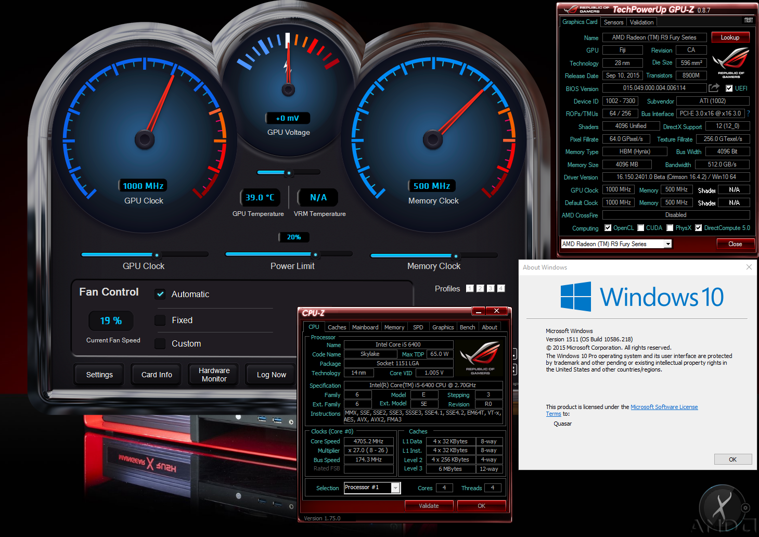The height and width of the screenshot is (537, 759).
Task: Open the CPU-Z Processor #1 selection dropdown
Action: (395, 488)
